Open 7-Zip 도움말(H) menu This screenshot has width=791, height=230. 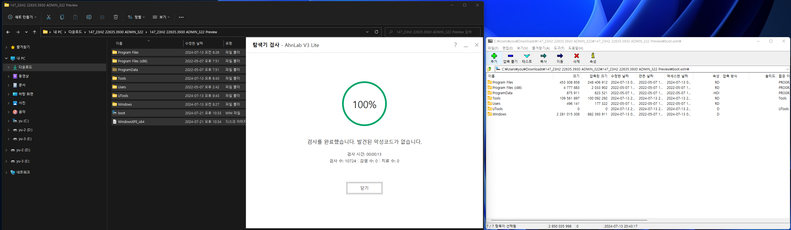point(575,48)
